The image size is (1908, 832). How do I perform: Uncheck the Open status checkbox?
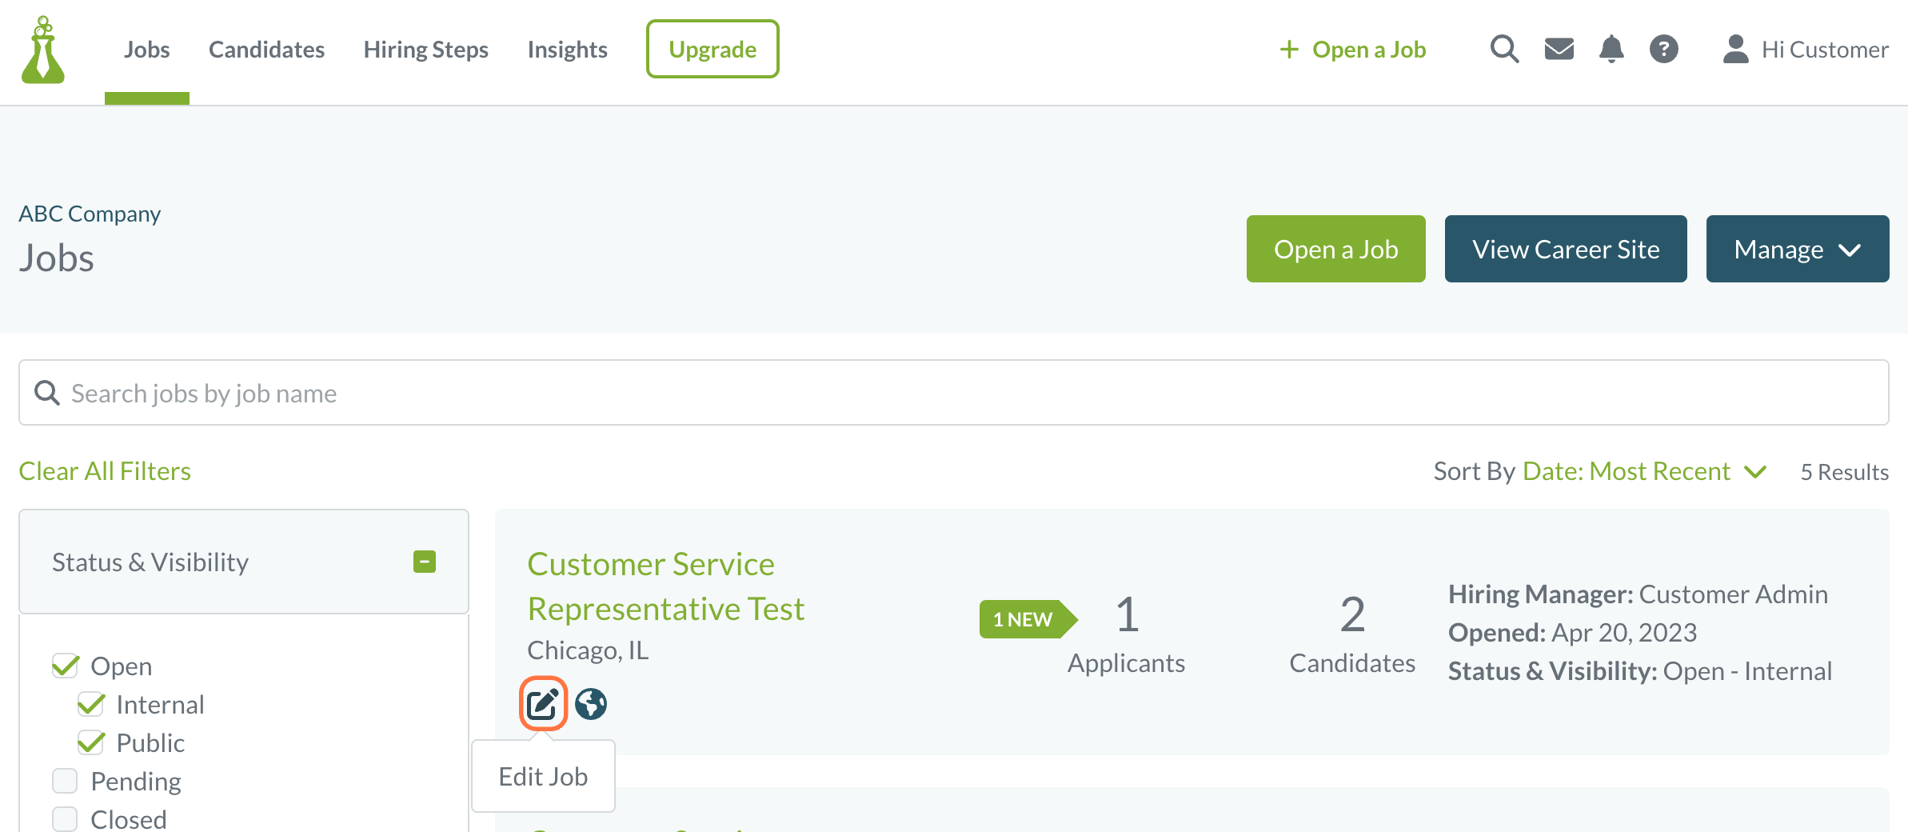click(66, 666)
